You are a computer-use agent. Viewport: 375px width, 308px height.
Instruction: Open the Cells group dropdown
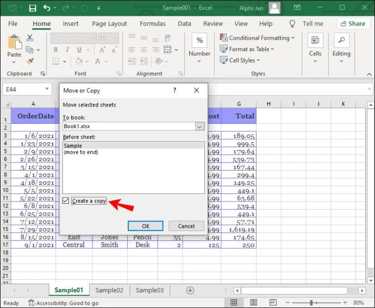(x=315, y=49)
